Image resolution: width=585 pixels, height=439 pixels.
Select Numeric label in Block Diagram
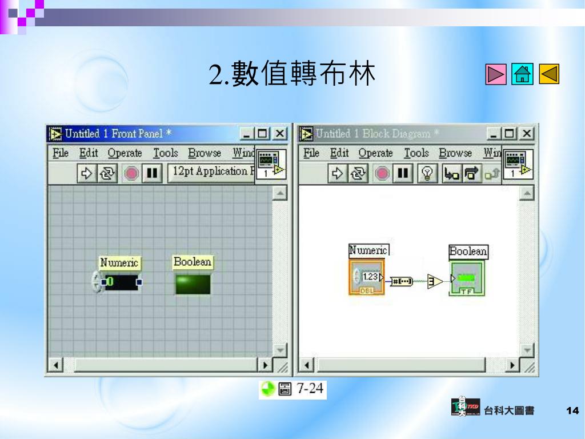(x=368, y=250)
